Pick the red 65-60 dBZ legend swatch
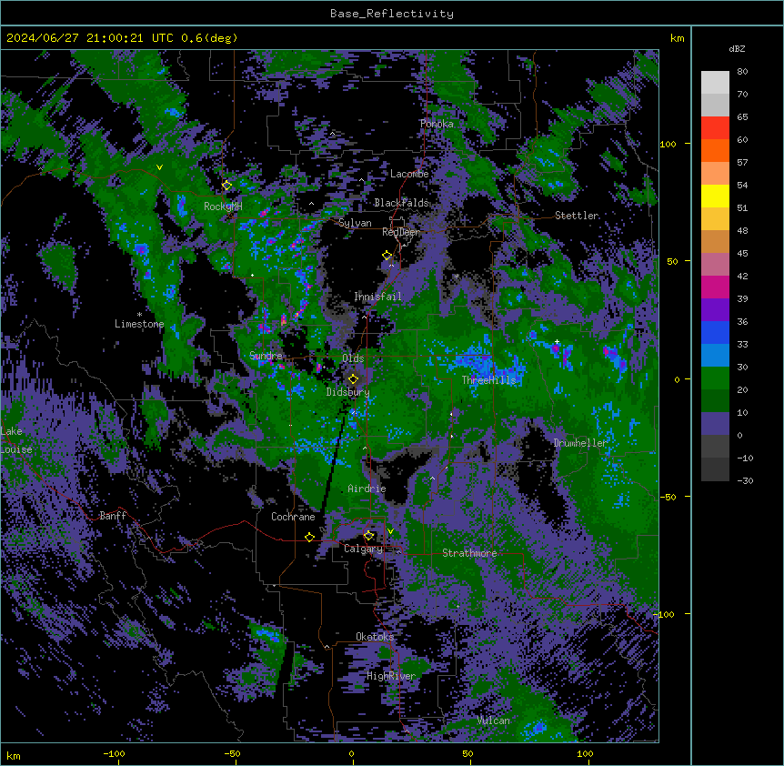The image size is (784, 766). click(715, 127)
